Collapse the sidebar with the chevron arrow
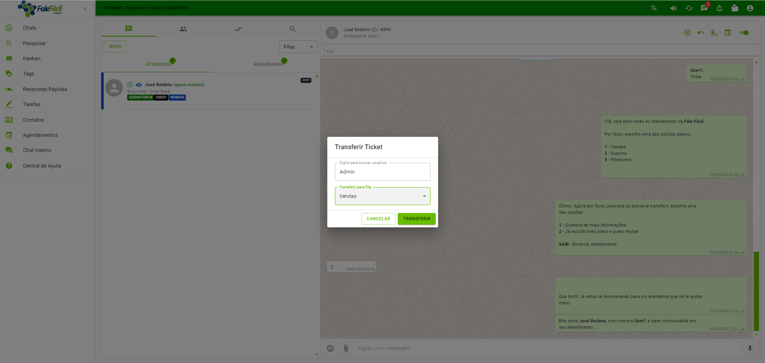The width and height of the screenshot is (765, 363). point(85,9)
